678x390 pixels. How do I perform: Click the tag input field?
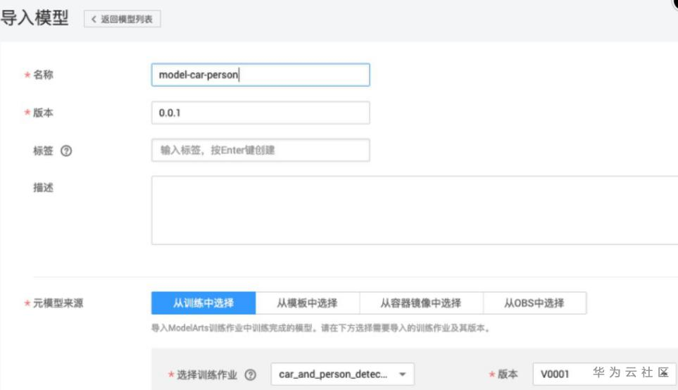[x=260, y=150]
